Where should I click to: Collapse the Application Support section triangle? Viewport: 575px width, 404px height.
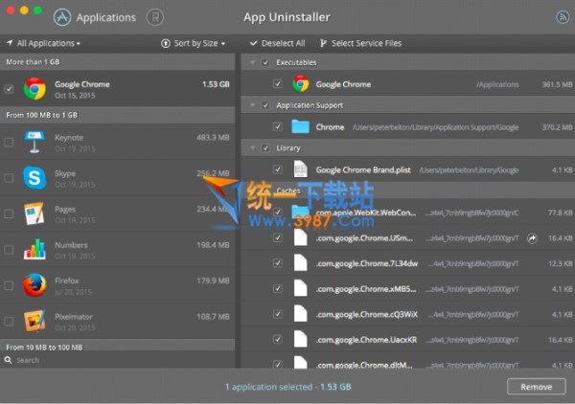pos(252,105)
